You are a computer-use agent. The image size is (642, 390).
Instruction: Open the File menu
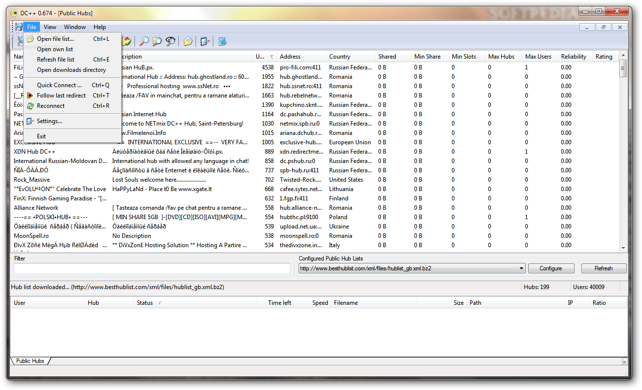[x=32, y=27]
